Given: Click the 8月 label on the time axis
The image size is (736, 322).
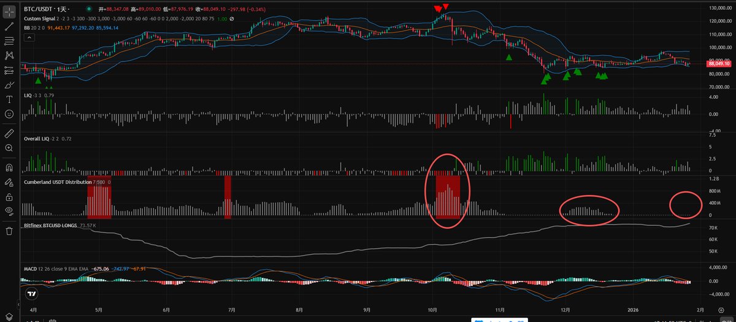Looking at the screenshot, I should pyautogui.click(x=299, y=310).
